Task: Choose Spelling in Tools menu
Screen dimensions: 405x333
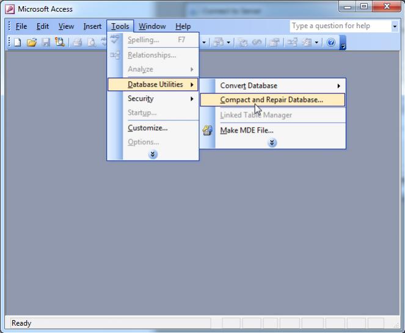Action: tap(153, 40)
